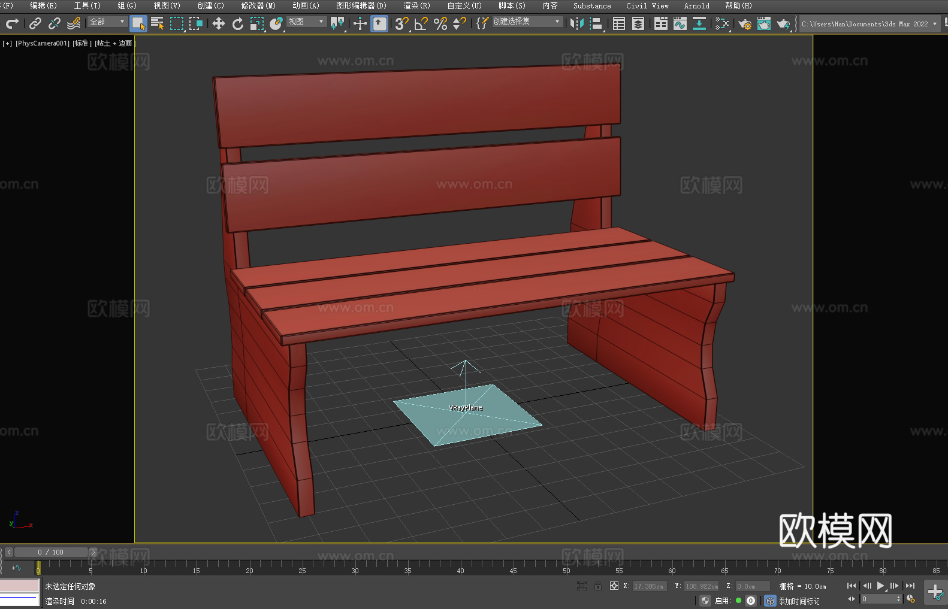This screenshot has width=948, height=609.
Task: Open the 修改器(M) menu
Action: (258, 5)
